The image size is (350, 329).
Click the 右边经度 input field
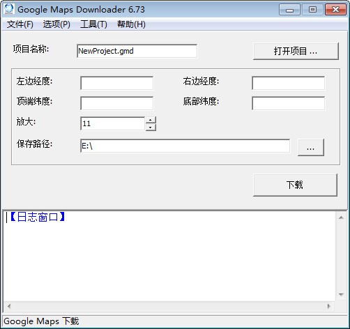point(288,83)
